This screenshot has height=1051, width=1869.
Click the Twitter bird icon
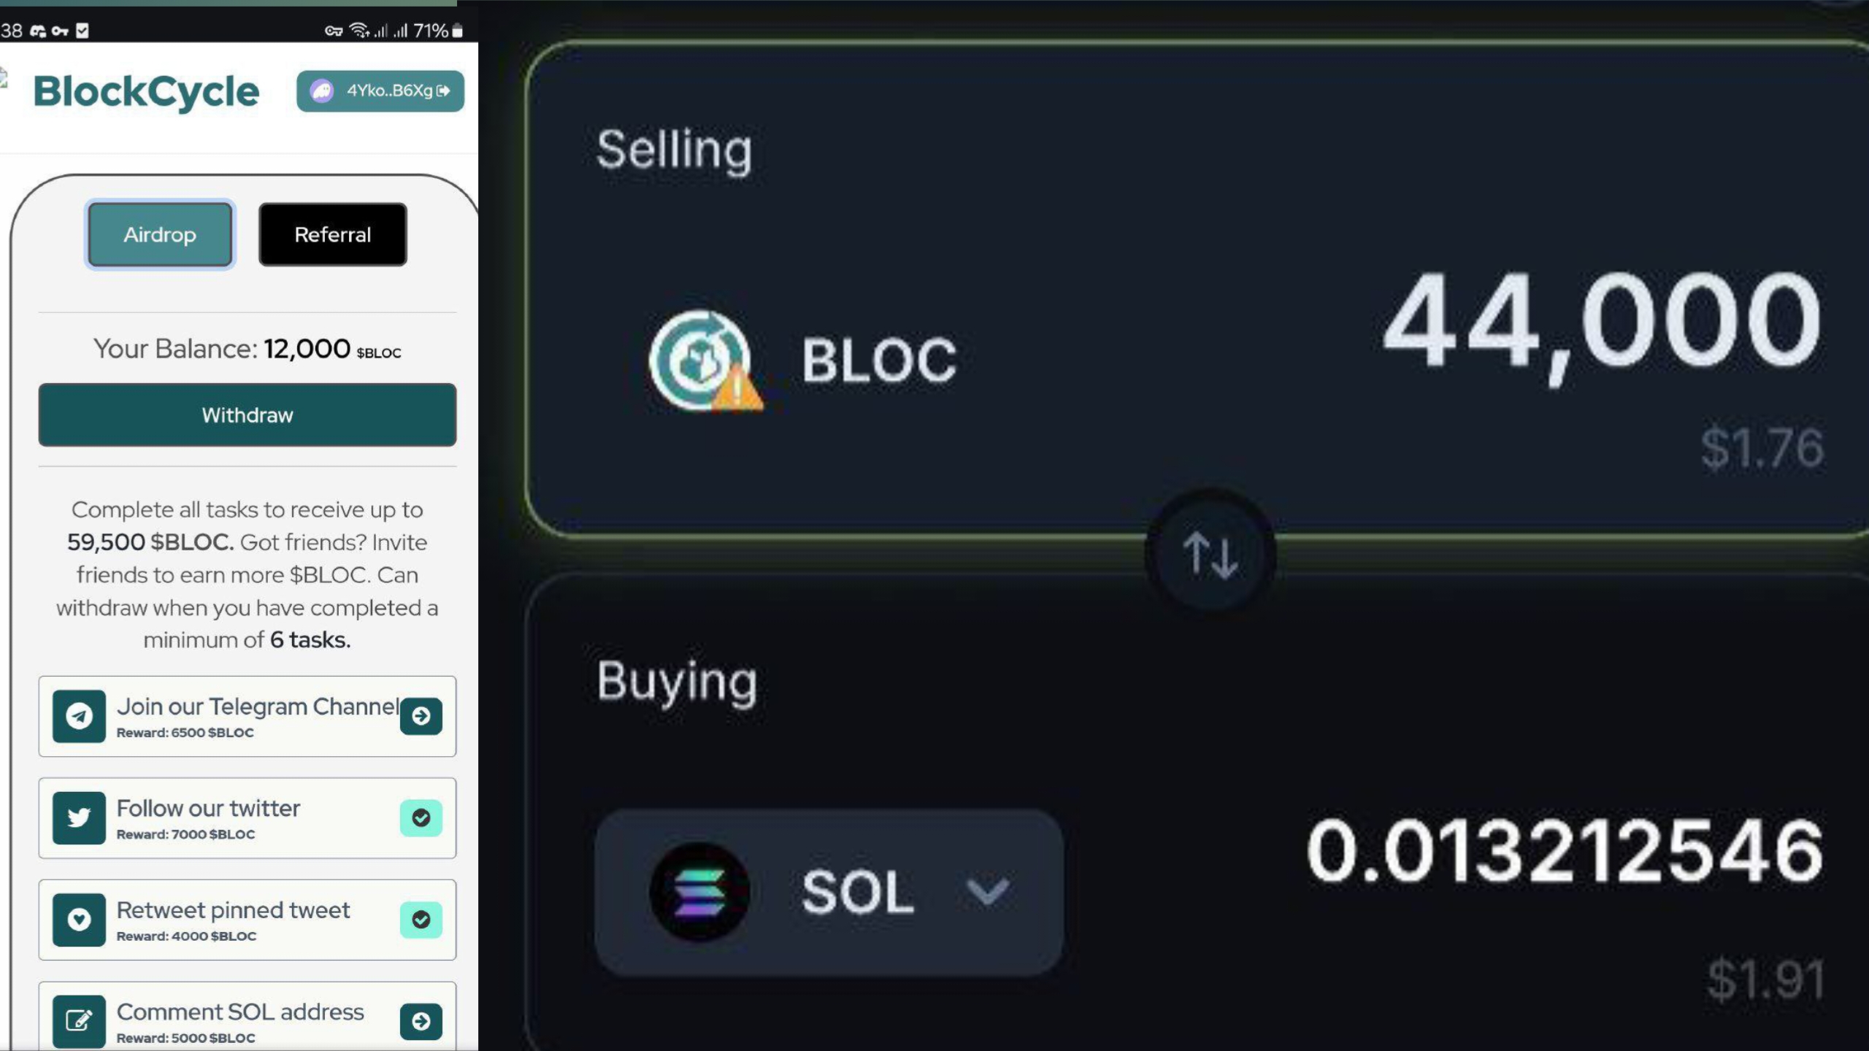(x=79, y=817)
